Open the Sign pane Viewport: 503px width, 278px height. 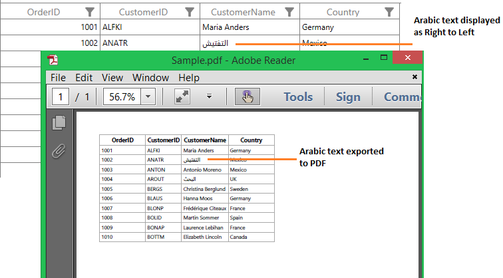click(x=348, y=97)
